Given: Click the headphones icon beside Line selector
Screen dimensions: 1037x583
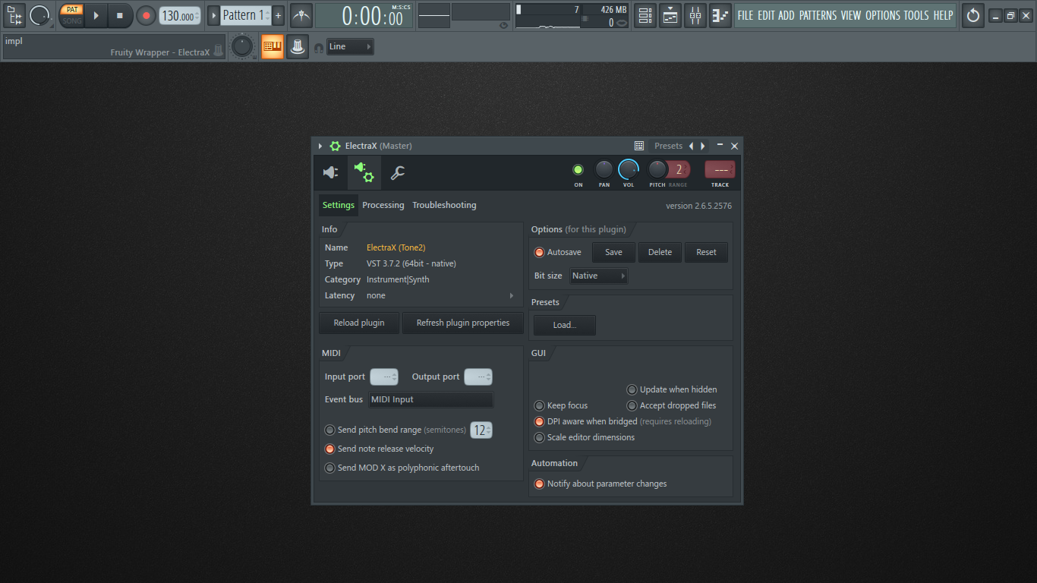Looking at the screenshot, I should point(319,48).
